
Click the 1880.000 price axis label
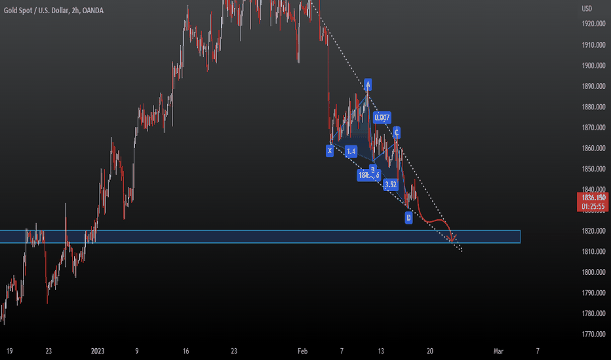[x=593, y=107]
